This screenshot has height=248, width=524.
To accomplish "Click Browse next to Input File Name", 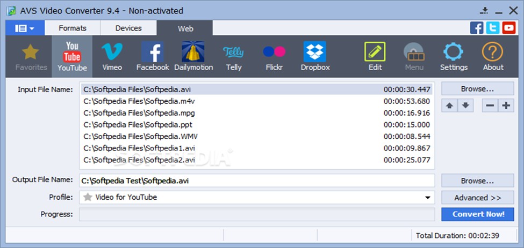I will pos(477,89).
